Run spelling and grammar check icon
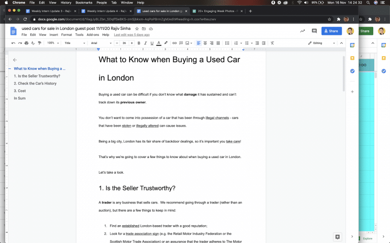 point(33,43)
